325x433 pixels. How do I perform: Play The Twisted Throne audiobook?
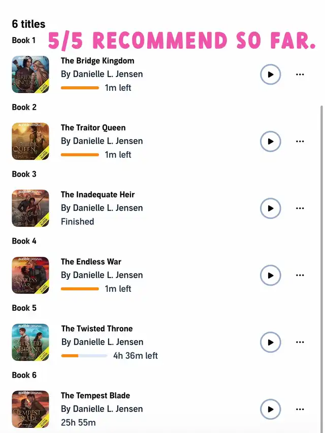pos(270,342)
